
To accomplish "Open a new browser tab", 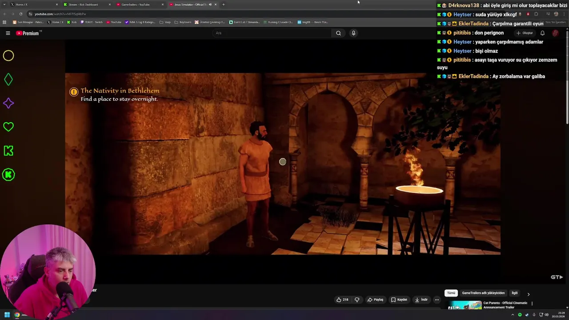I will [x=223, y=4].
